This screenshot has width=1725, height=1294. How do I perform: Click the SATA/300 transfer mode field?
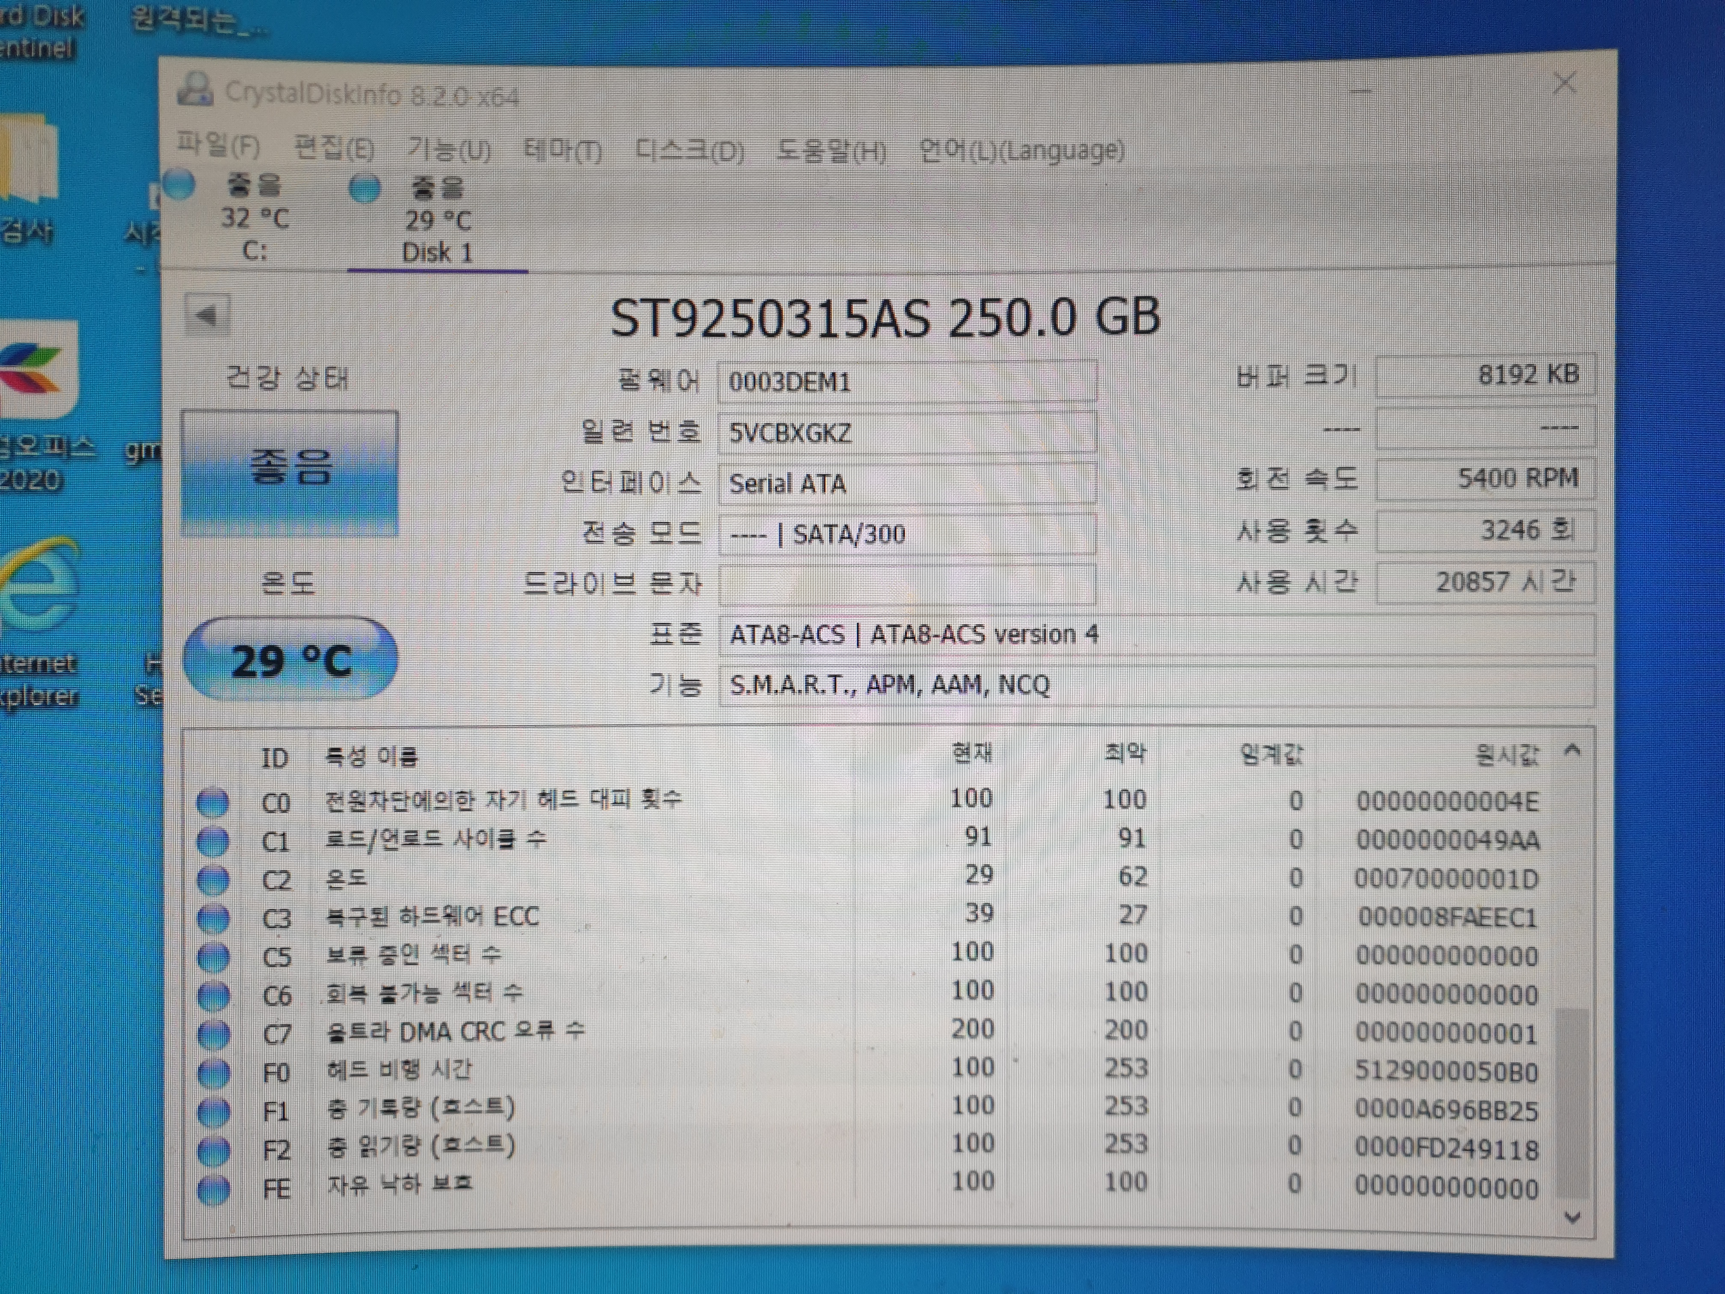907,534
